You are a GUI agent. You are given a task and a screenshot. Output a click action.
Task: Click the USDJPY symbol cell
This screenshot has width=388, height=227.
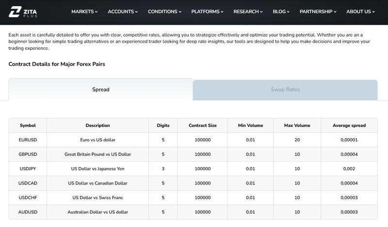pyautogui.click(x=28, y=169)
